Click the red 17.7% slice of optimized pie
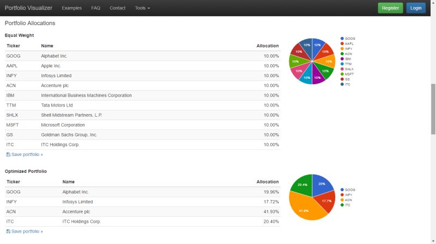The image size is (436, 244). [326, 201]
